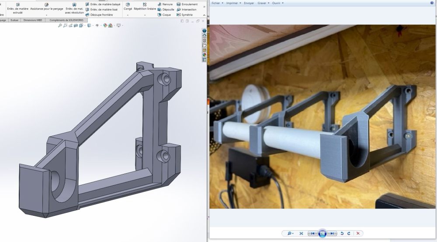This screenshot has width=437, height=242.
Task: Pick the Nervure rib feature
Action: (x=165, y=4)
